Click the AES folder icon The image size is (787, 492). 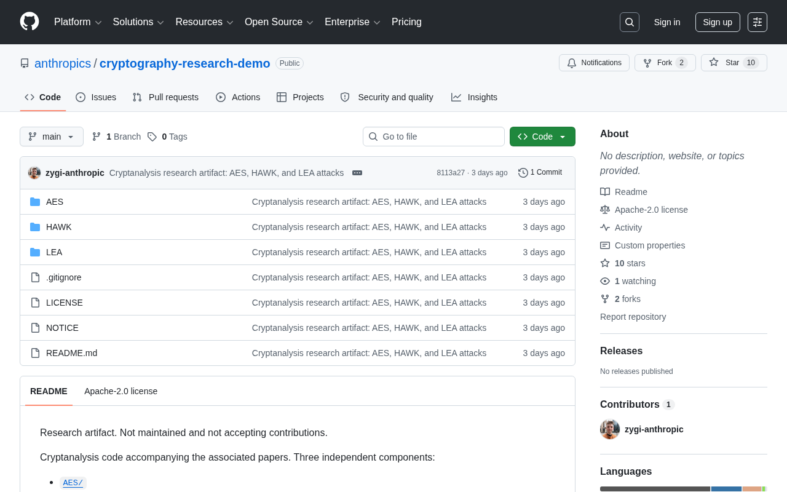35,202
